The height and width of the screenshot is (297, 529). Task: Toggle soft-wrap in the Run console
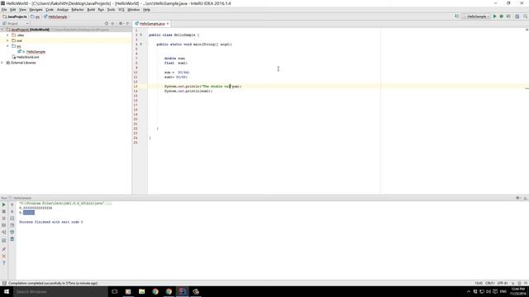click(12, 218)
